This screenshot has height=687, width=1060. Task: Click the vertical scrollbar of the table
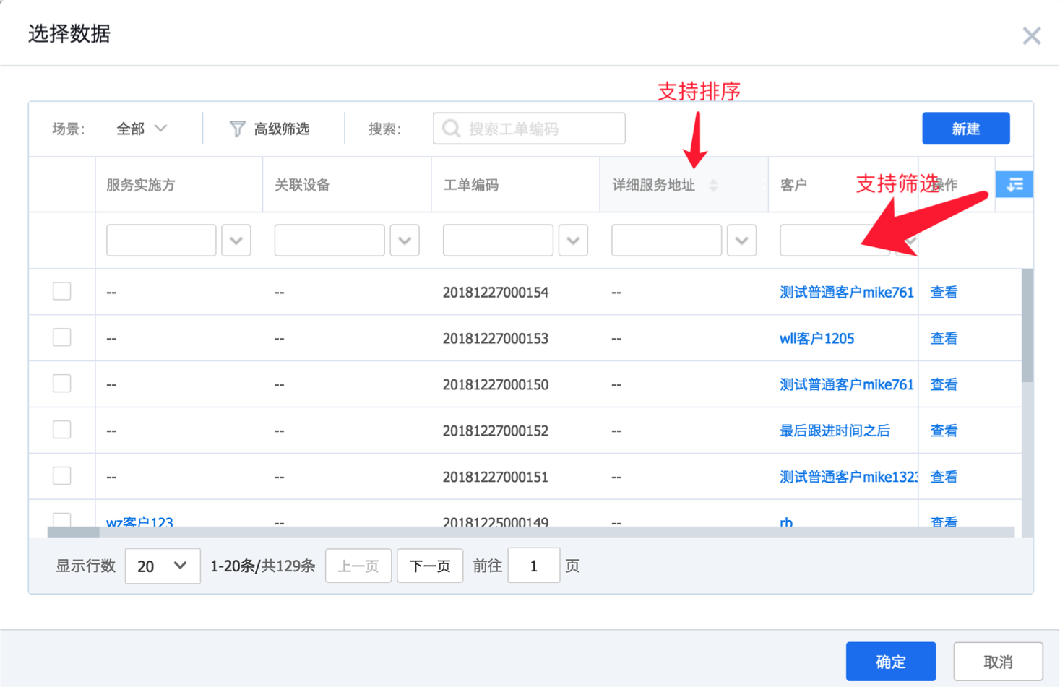(x=1027, y=325)
